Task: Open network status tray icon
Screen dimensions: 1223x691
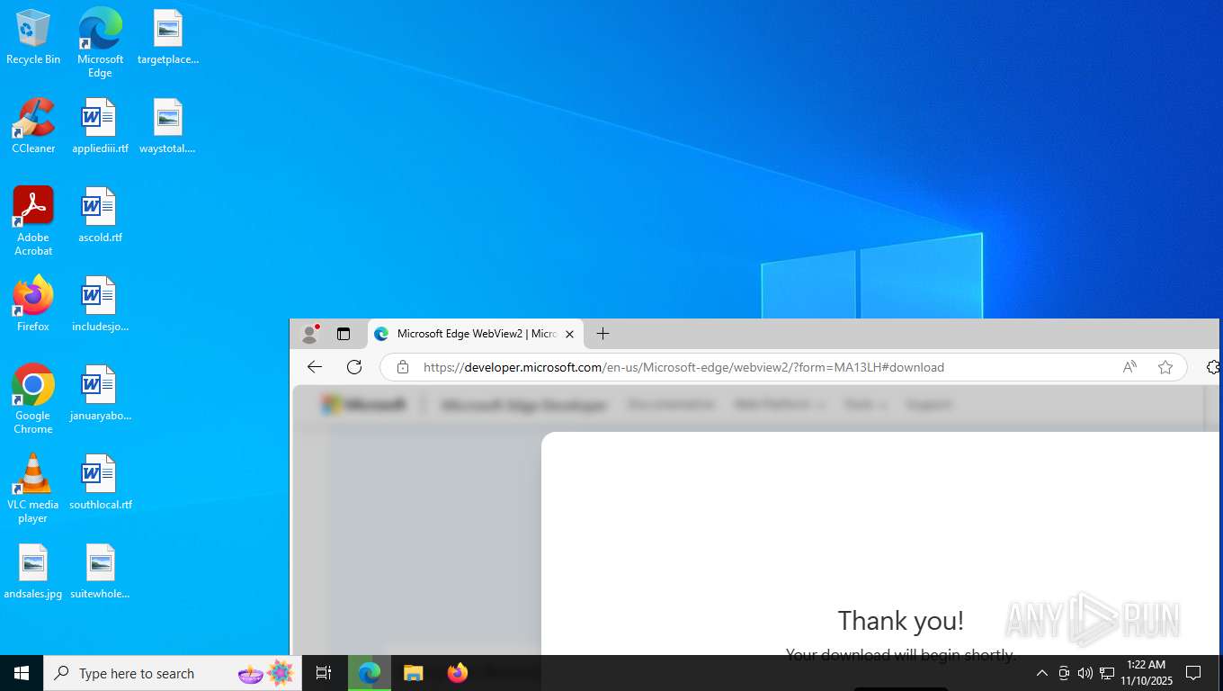Action: click(x=1107, y=673)
